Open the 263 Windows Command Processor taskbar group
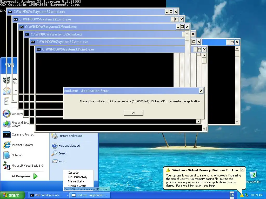This screenshot has width=266, height=199. point(48,195)
